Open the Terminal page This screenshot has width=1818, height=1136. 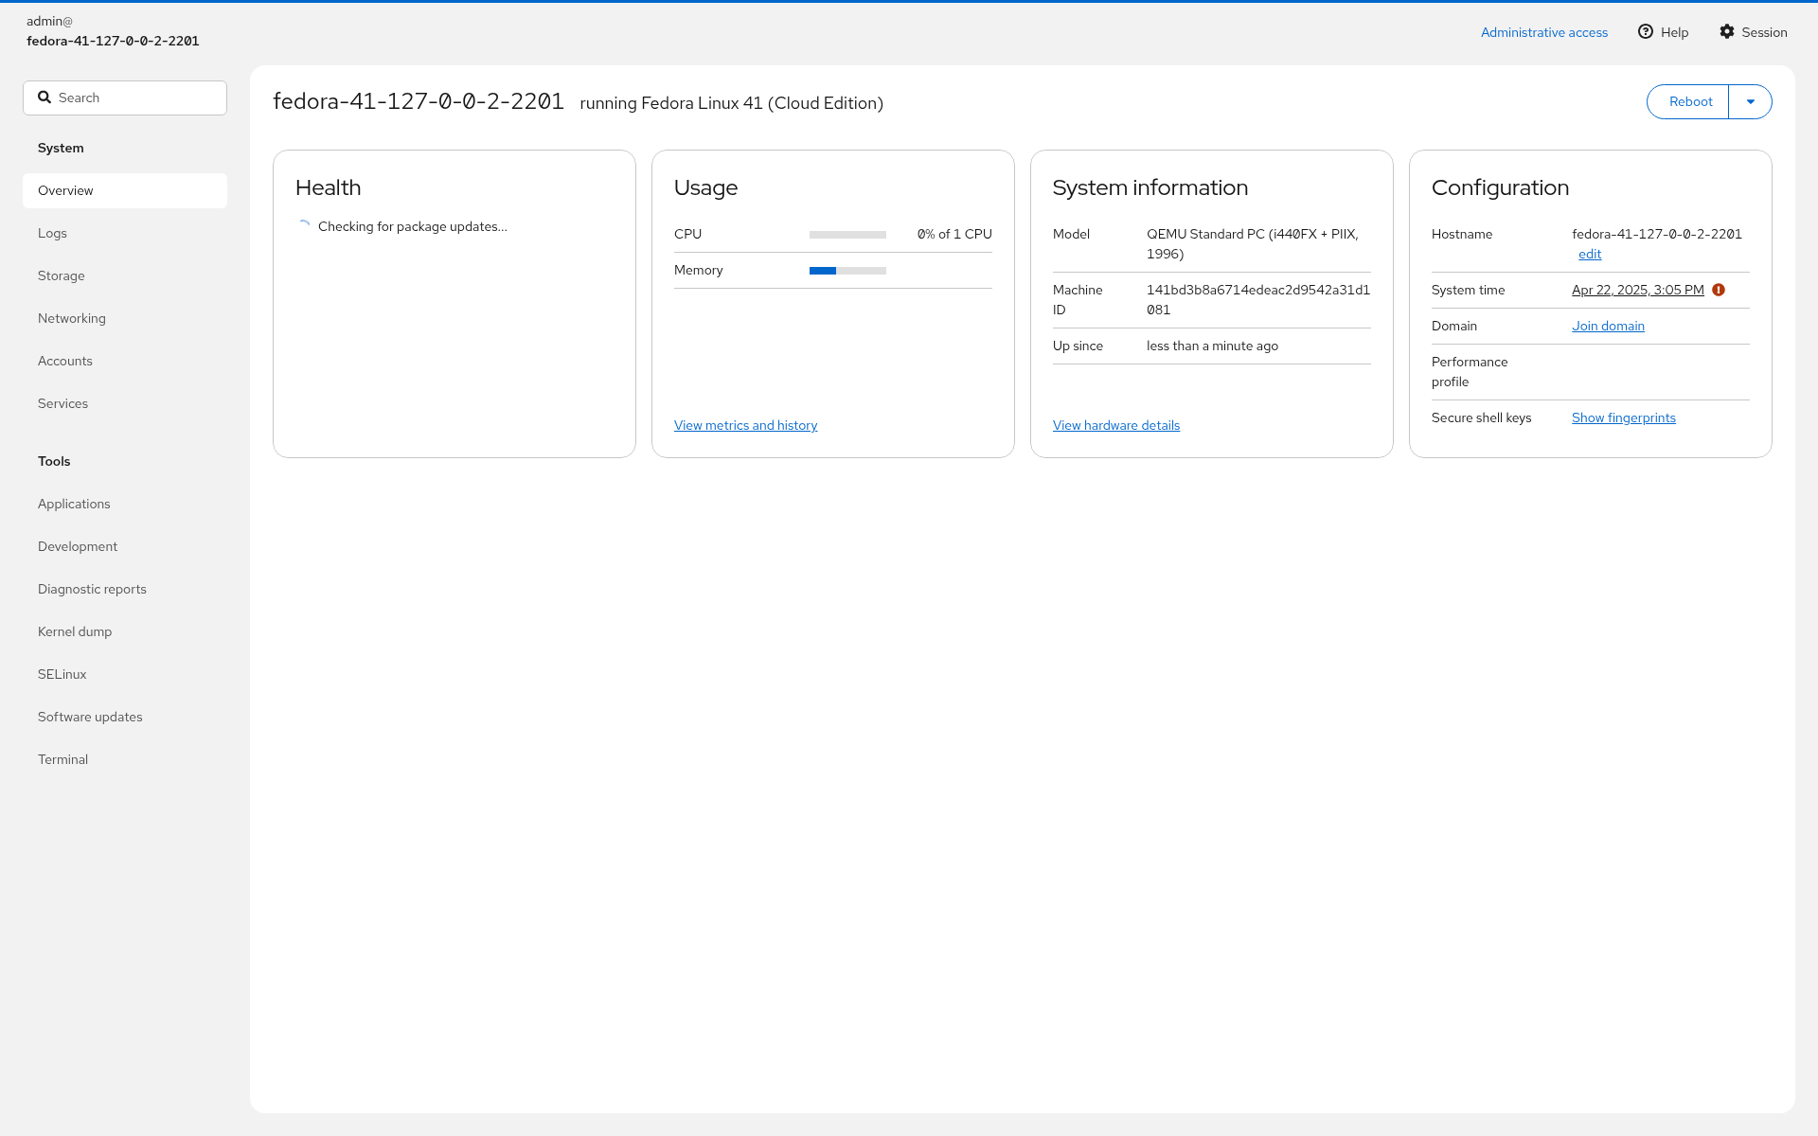coord(125,759)
